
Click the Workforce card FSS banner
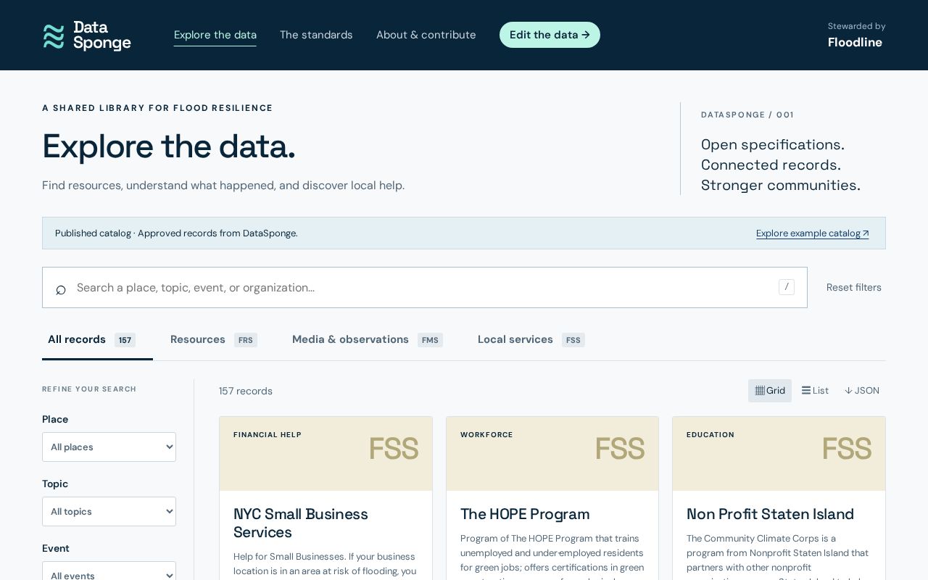552,454
